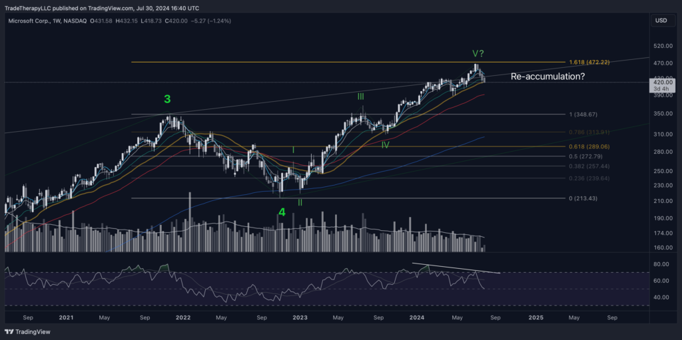The image size is (682, 340).
Task: Click the 'Re-accumulation?' text annotation
Action: click(547, 77)
